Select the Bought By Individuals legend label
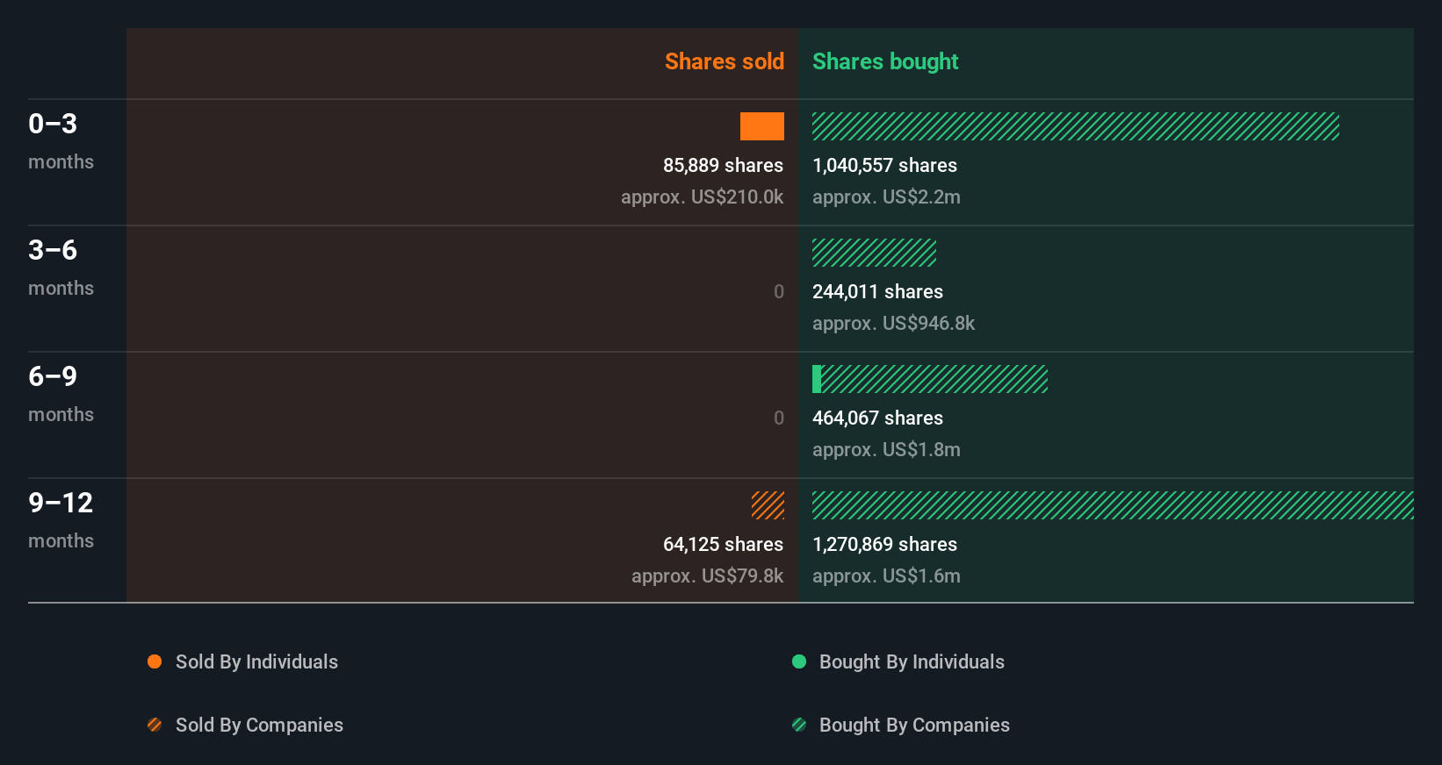The width and height of the screenshot is (1442, 765). coord(912,662)
